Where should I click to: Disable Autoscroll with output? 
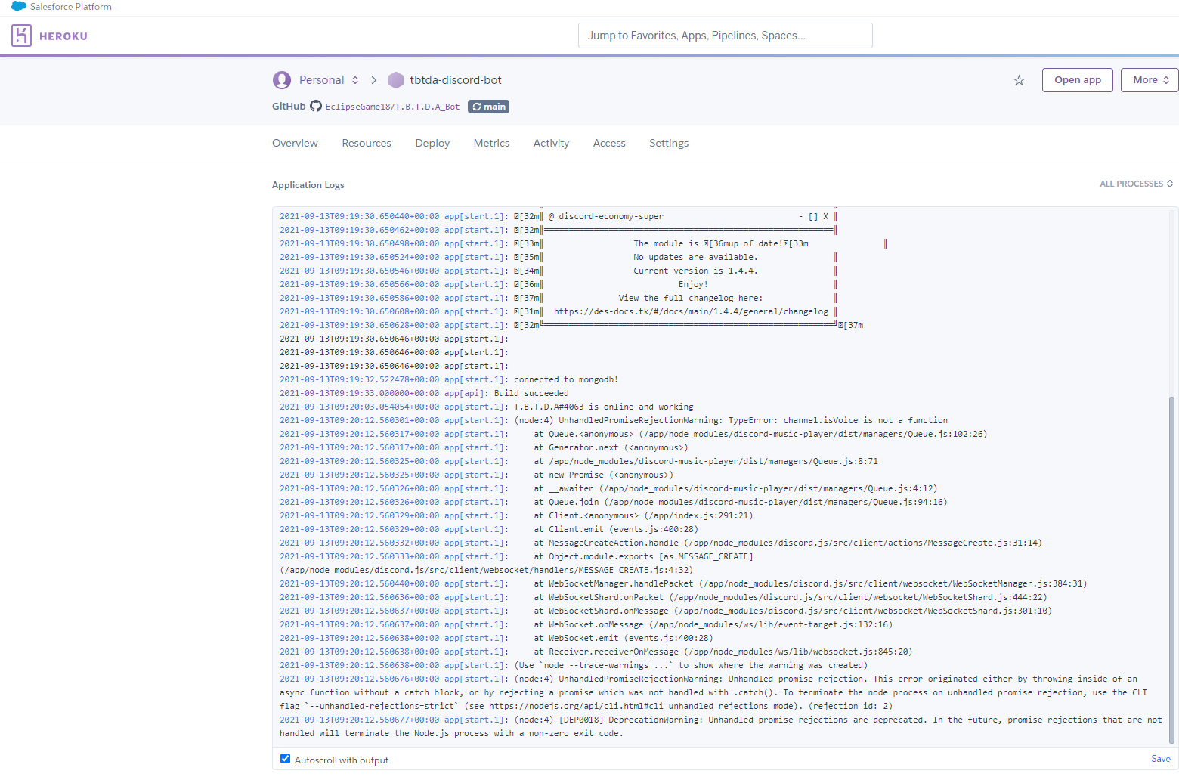tap(285, 759)
